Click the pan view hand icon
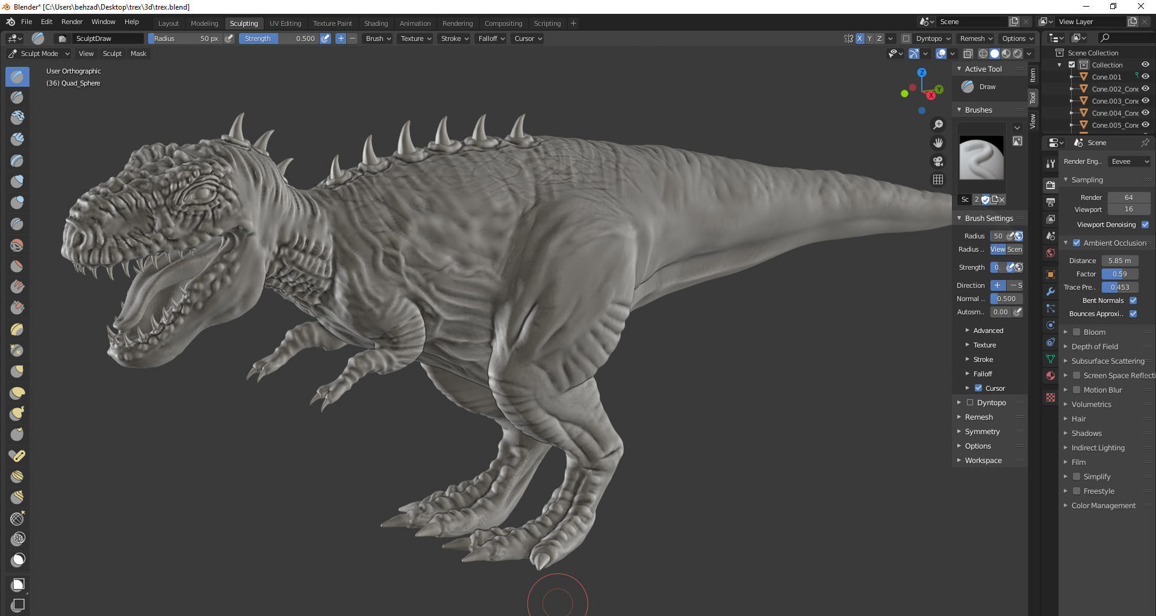Screen dimensions: 1156x616 [x=938, y=143]
